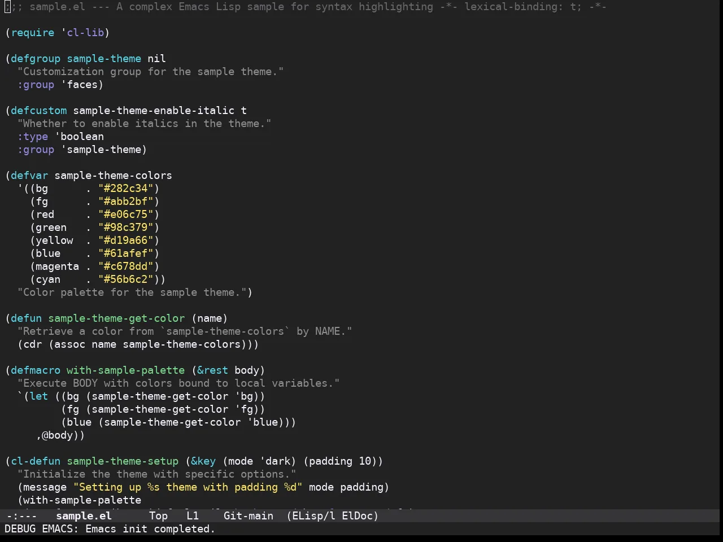Click the &rest keyword
Screen dimensions: 723x542
(x=213, y=370)
